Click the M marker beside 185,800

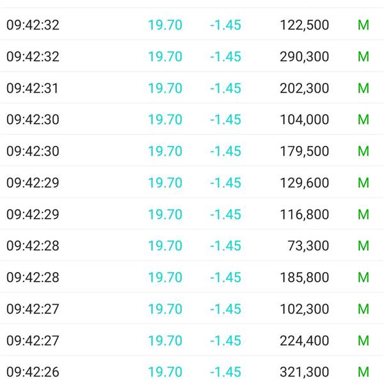tap(364, 277)
